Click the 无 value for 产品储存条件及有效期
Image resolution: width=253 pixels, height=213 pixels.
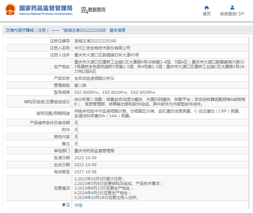click(76, 123)
